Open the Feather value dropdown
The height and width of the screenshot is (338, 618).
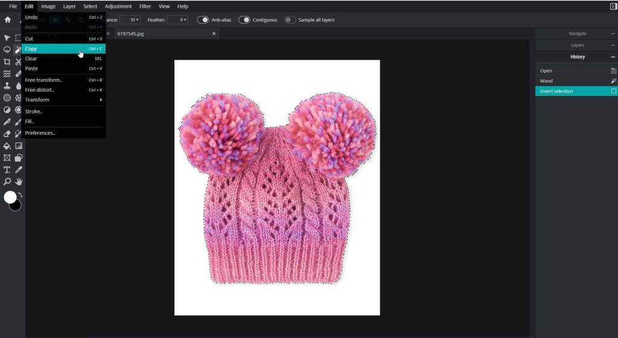tap(178, 20)
